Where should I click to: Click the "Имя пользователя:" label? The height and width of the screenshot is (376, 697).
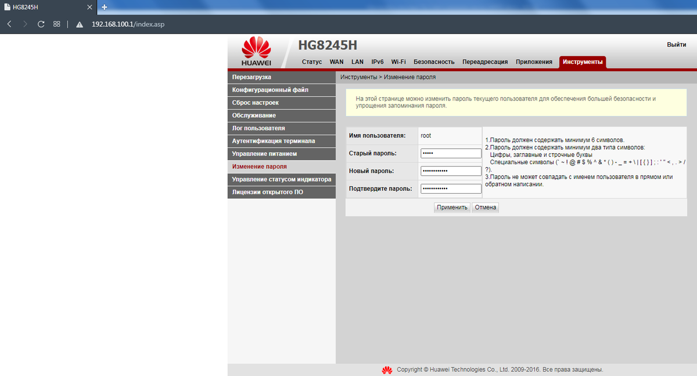376,136
